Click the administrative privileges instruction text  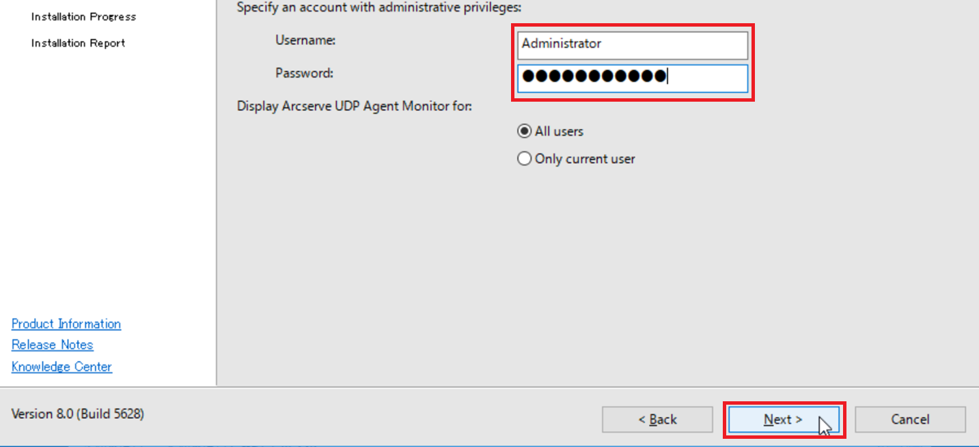[x=379, y=8]
